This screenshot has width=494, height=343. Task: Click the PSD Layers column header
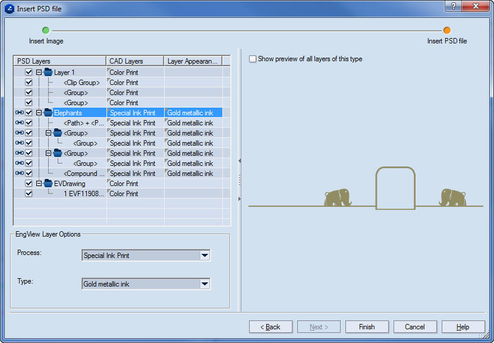(59, 61)
